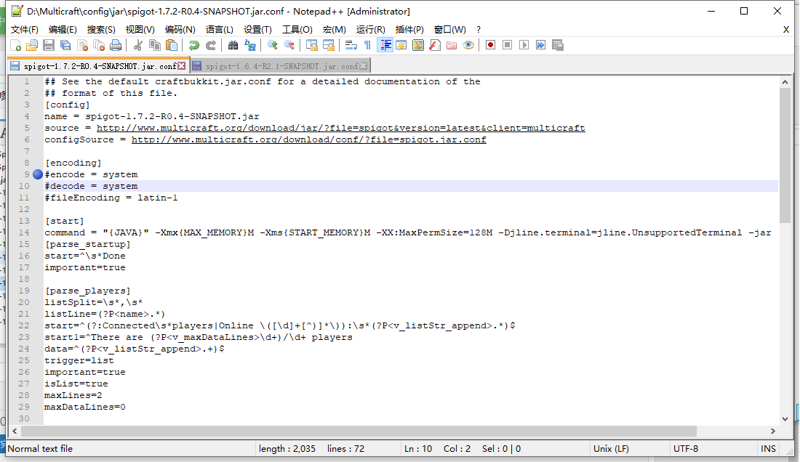Close document X at menu bar right
The width and height of the screenshot is (800, 462).
(x=786, y=30)
